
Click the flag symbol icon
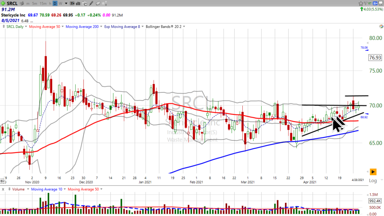[366, 3]
